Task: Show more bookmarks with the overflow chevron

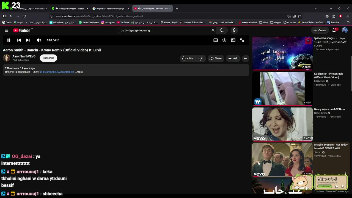Action: [x=348, y=23]
